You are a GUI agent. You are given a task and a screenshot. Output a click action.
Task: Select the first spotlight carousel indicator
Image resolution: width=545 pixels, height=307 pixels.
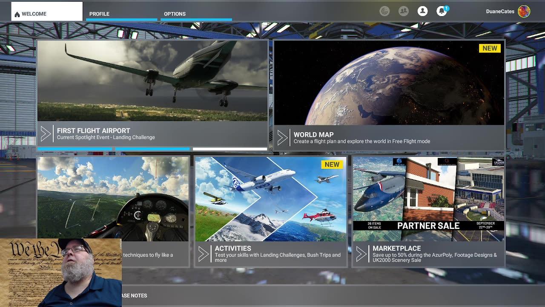[75, 149]
